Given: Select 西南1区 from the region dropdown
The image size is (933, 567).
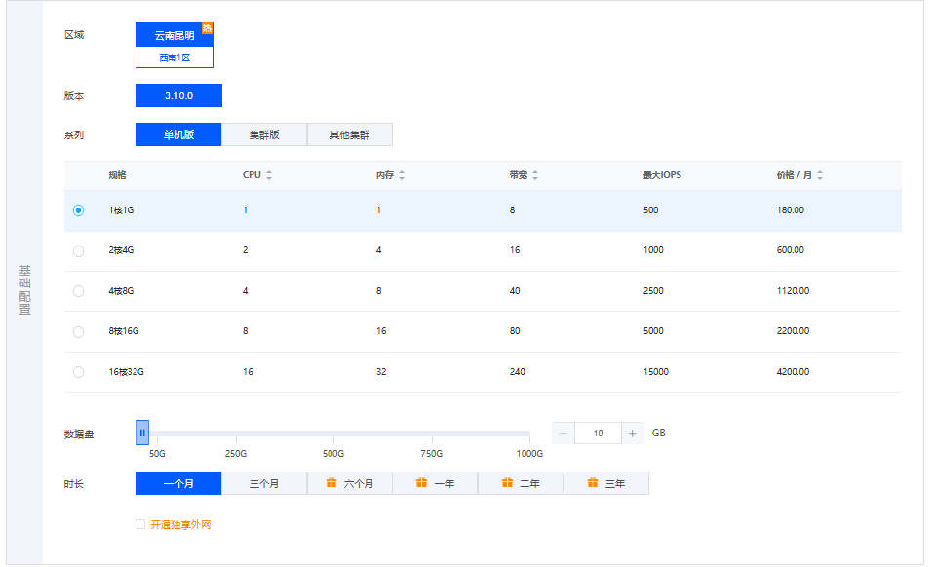Looking at the screenshot, I should coord(175,57).
